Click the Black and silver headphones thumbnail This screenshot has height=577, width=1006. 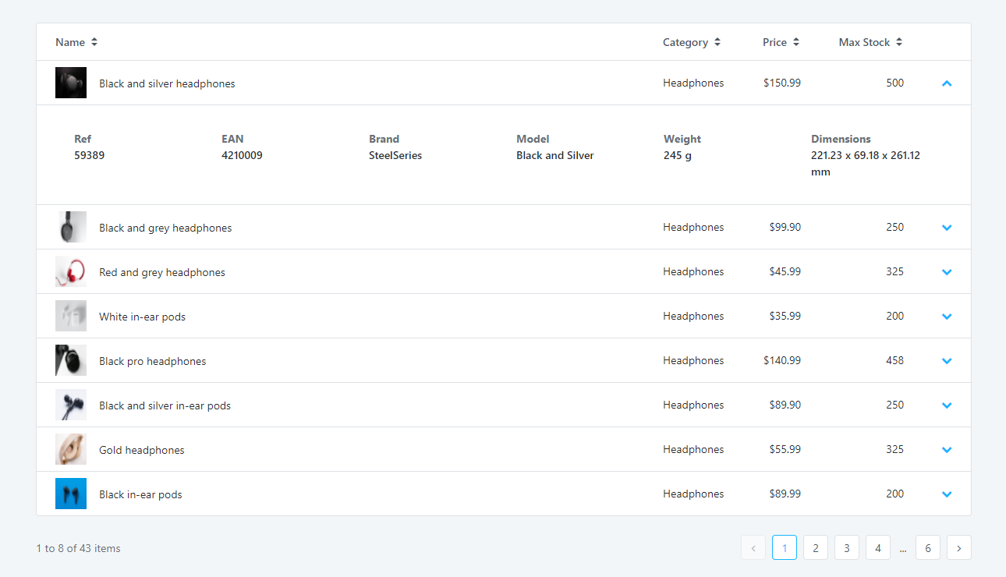click(x=71, y=83)
